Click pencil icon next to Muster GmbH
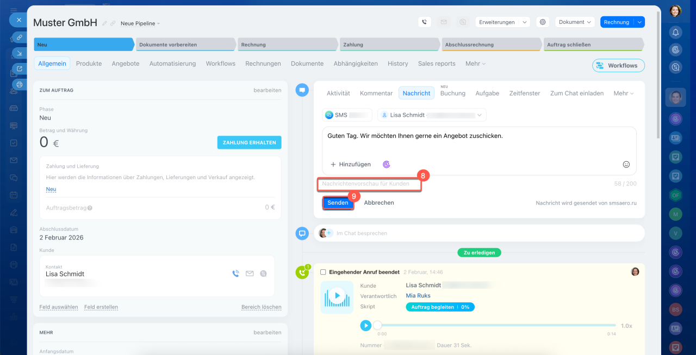Viewport: 696px width, 355px height. pyautogui.click(x=104, y=23)
